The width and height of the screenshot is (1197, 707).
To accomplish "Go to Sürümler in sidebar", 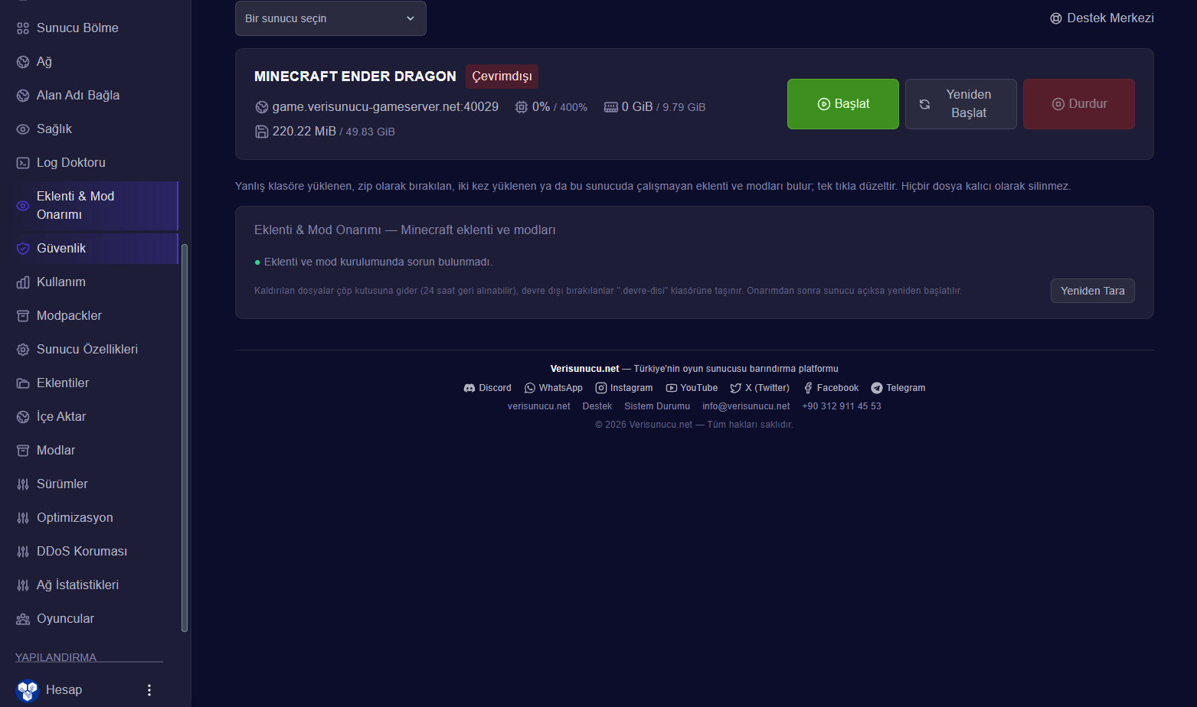I will [96, 484].
